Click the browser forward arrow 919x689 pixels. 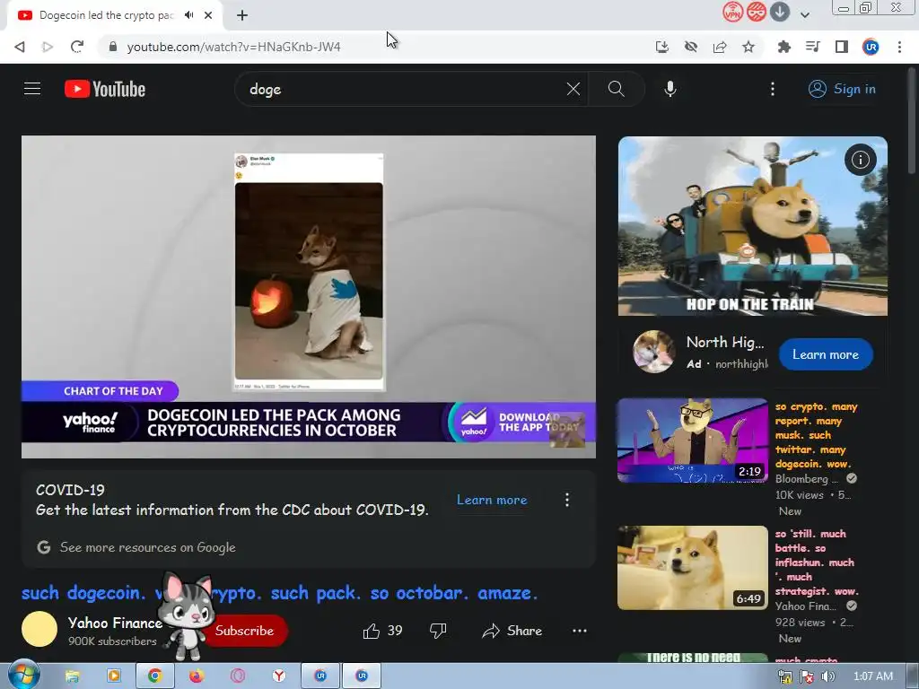[x=48, y=47]
